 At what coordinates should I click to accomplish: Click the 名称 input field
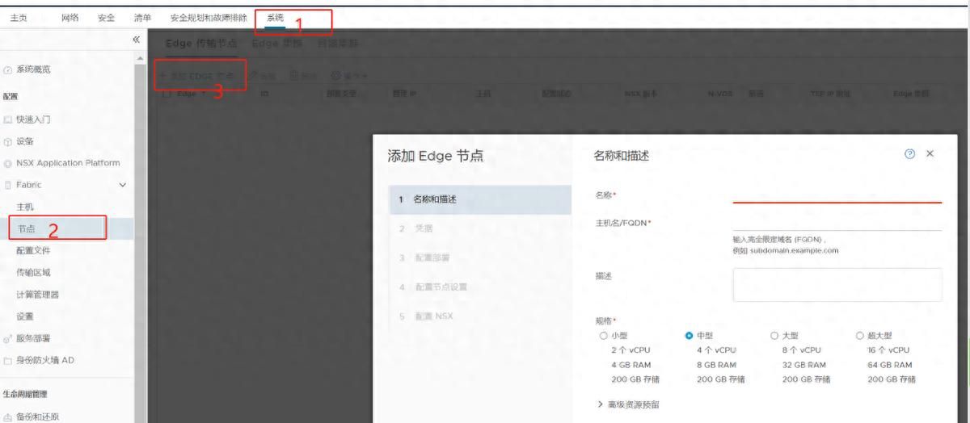click(x=837, y=195)
